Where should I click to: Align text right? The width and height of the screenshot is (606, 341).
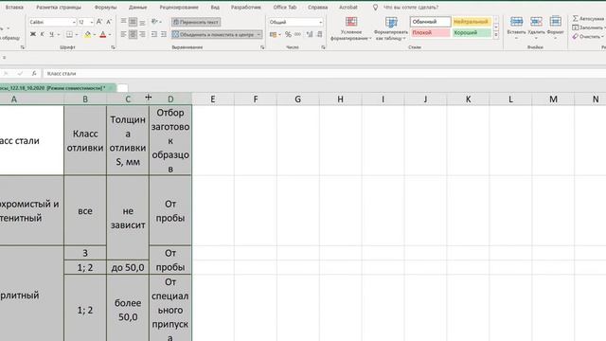pyautogui.click(x=142, y=34)
